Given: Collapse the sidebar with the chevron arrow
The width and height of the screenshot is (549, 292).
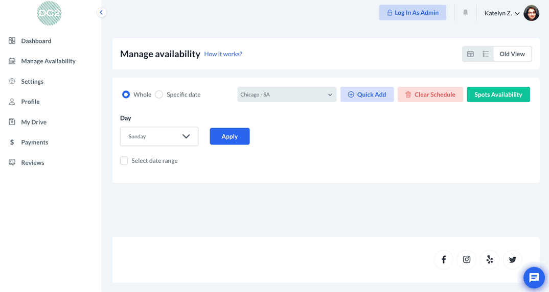Looking at the screenshot, I should click(101, 12).
